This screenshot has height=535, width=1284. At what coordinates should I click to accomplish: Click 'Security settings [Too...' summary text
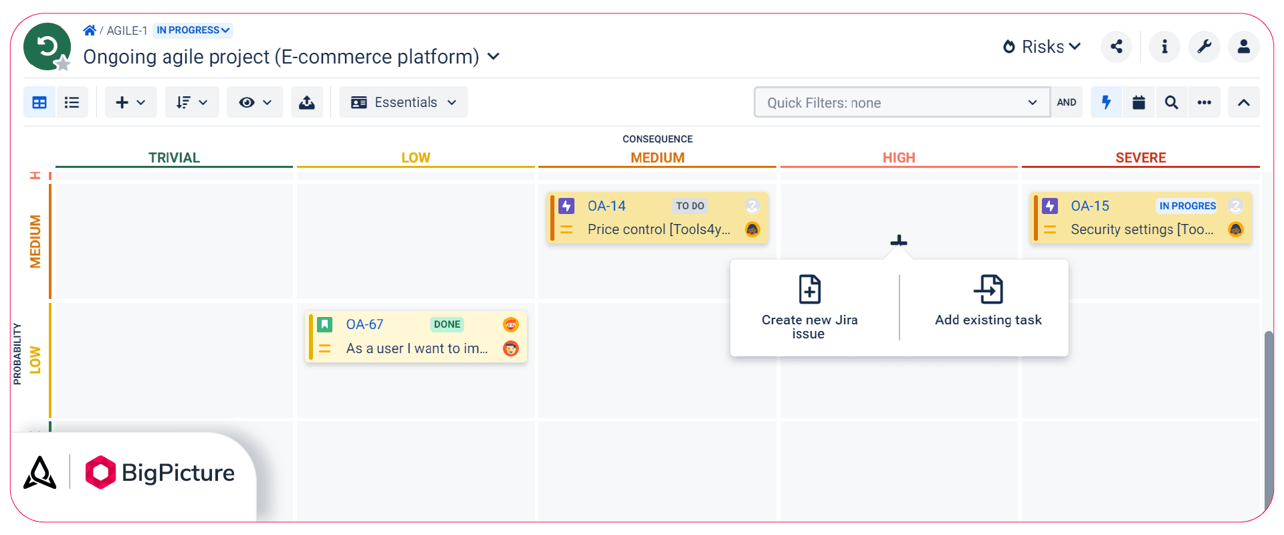tap(1142, 229)
